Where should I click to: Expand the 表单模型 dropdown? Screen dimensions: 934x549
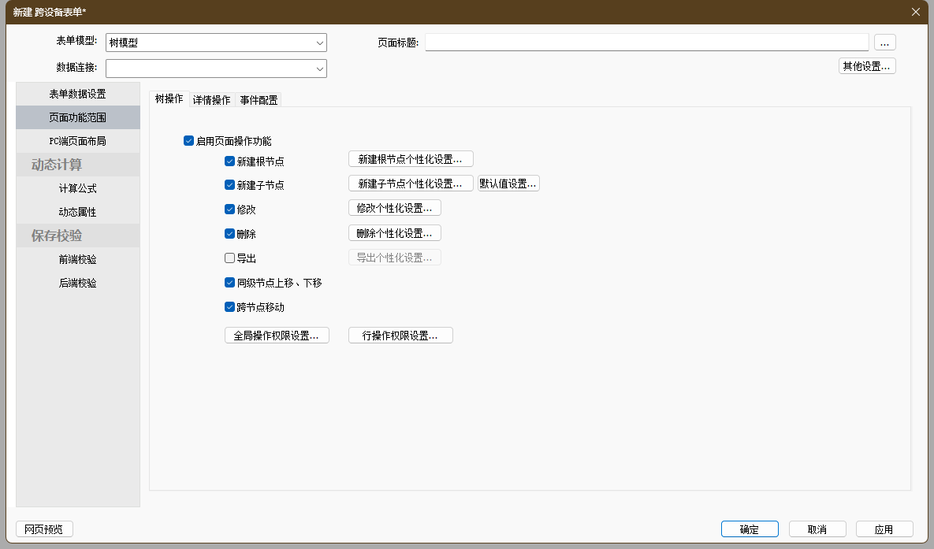(319, 43)
